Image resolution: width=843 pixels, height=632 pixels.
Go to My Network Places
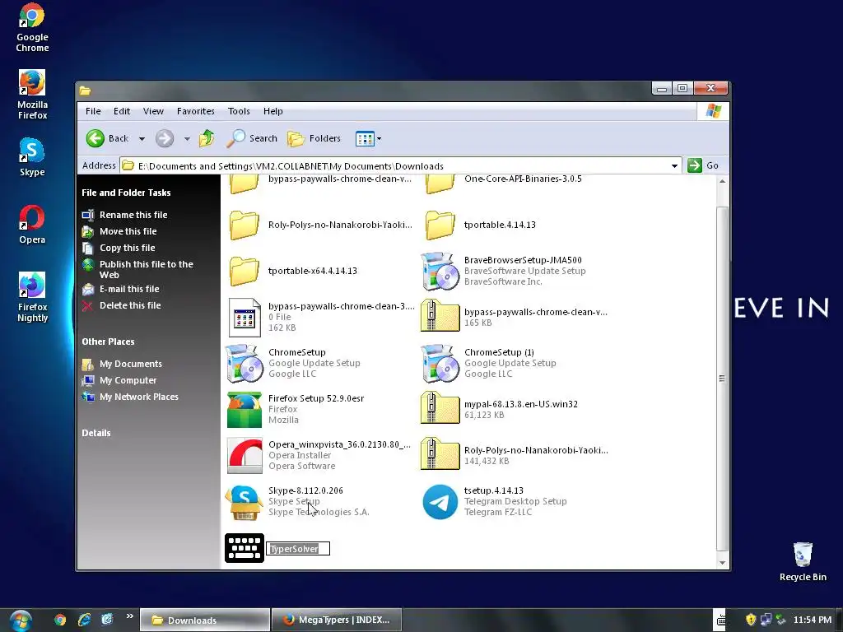(x=138, y=397)
